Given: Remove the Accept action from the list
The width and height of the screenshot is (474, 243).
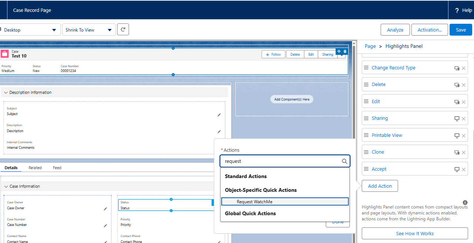Looking at the screenshot, I should (464, 170).
